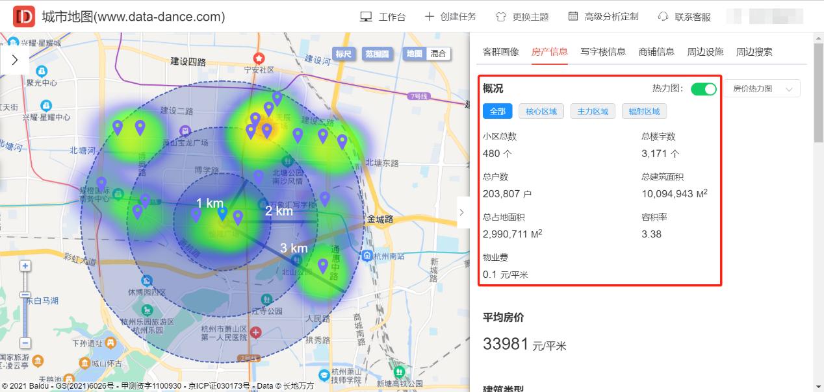
Task: Click the 范围圈 range circle tool
Action: coord(377,54)
